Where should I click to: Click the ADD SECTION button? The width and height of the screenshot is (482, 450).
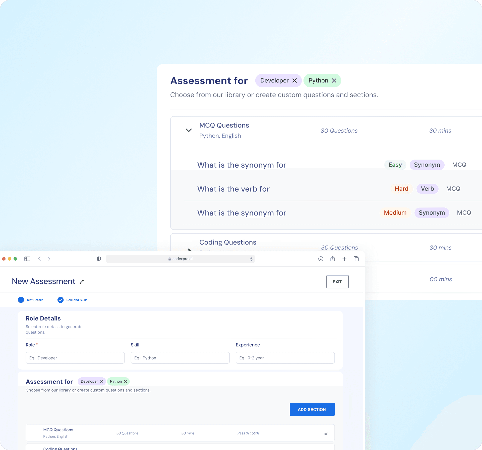click(312, 409)
